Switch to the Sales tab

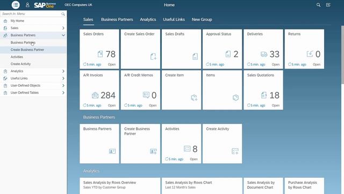tap(88, 19)
